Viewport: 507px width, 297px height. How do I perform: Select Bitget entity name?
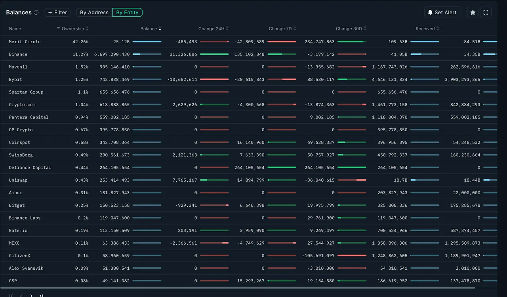point(17,205)
